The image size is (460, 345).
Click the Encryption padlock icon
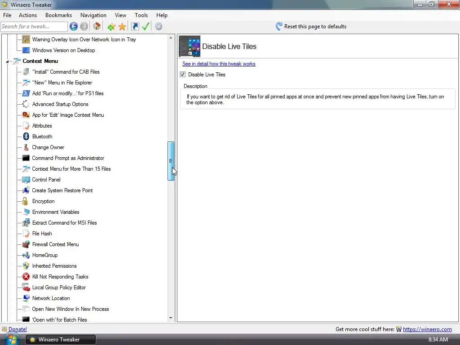pos(25,201)
